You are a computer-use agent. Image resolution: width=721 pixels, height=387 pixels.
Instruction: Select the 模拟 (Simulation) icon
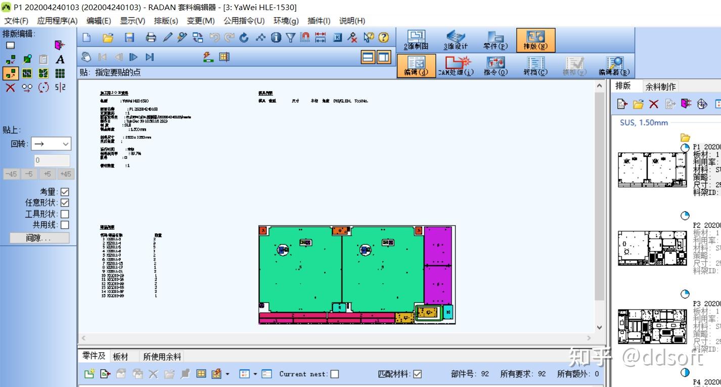point(574,66)
